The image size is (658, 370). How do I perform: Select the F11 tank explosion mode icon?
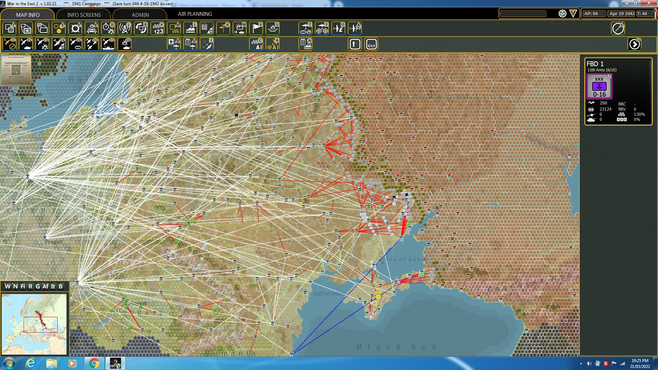(124, 45)
